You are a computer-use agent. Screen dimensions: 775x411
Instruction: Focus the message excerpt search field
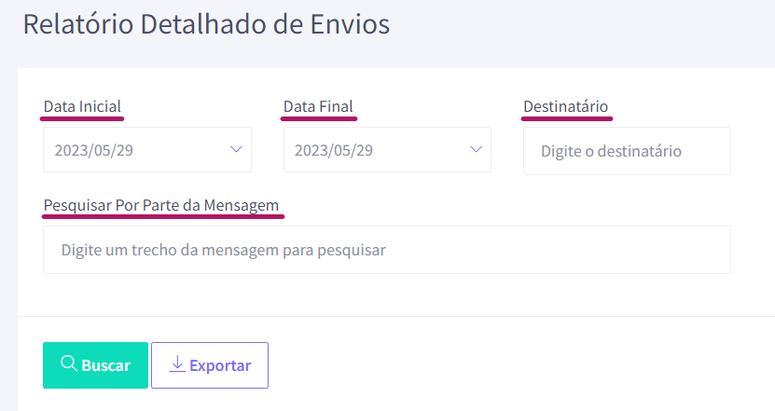tap(387, 250)
